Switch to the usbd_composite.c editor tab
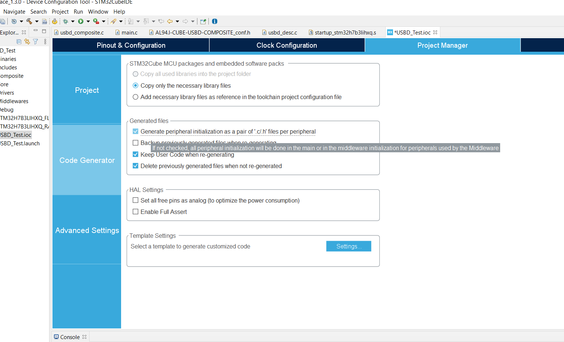 79,32
